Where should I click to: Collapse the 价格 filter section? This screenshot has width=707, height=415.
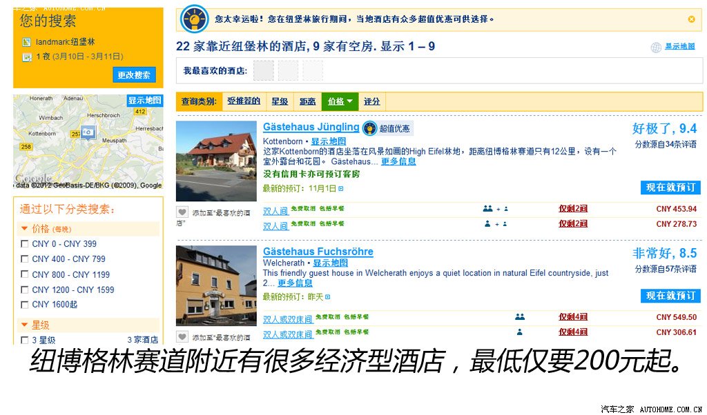click(25, 229)
